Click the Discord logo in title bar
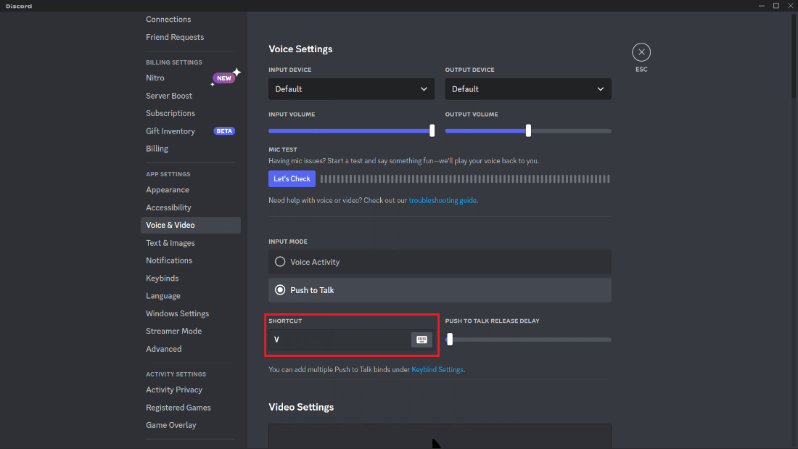798x449 pixels. [x=18, y=6]
